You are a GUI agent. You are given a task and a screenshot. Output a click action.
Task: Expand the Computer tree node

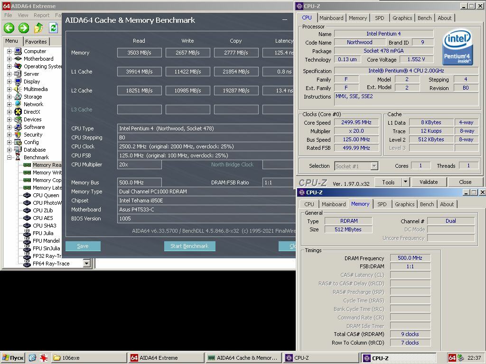(9, 51)
